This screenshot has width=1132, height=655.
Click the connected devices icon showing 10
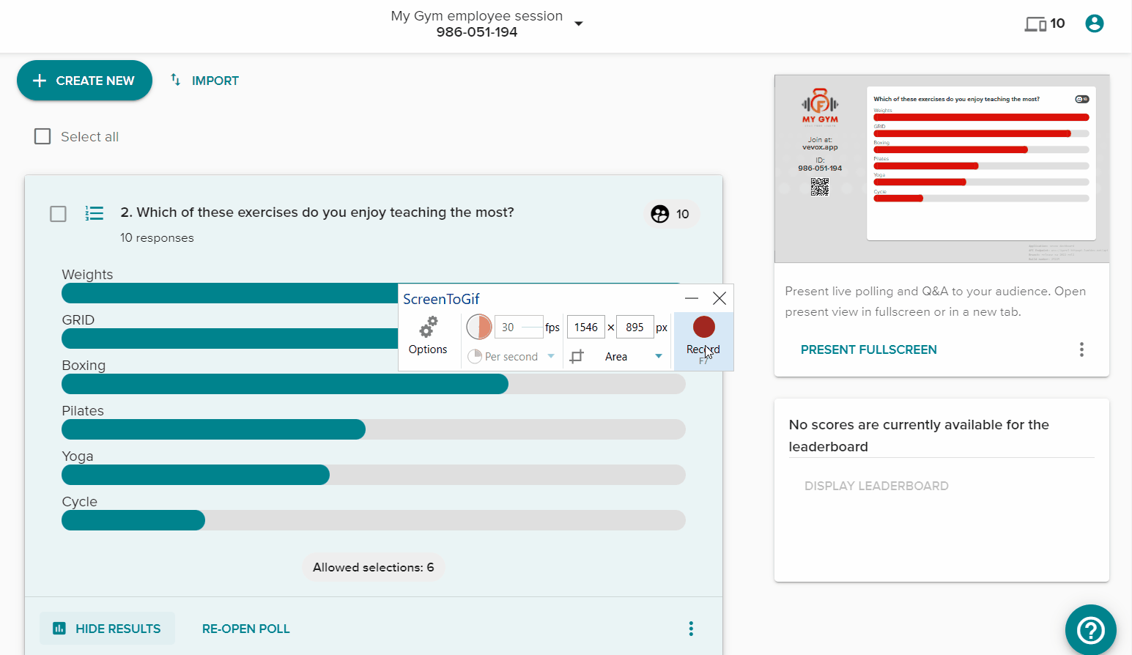pos(1035,23)
